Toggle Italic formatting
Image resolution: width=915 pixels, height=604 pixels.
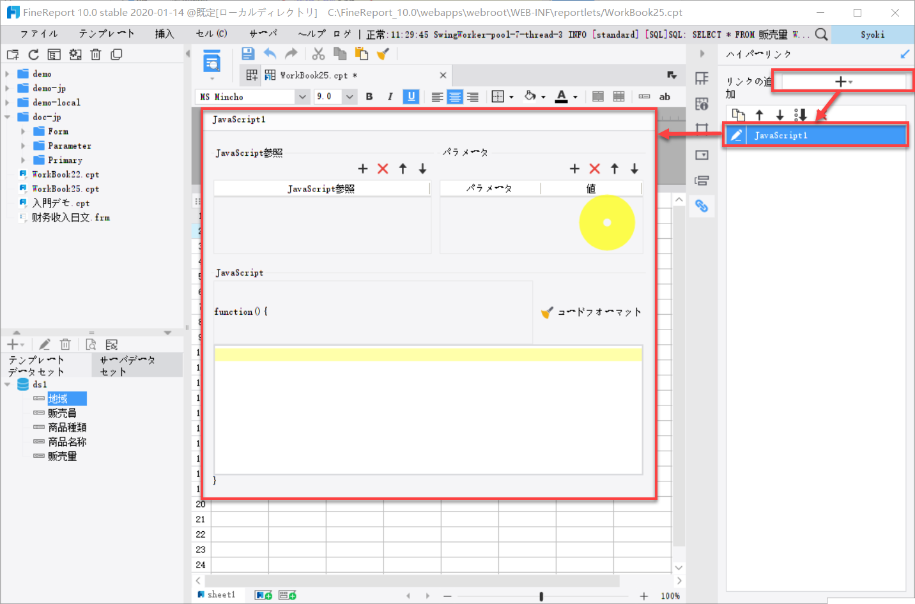point(390,96)
